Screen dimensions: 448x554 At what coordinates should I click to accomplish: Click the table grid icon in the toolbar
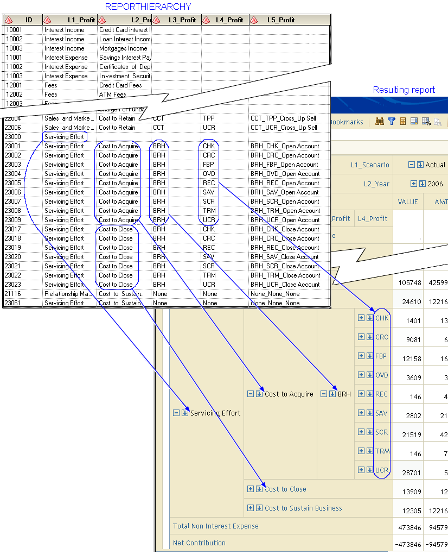[414, 122]
